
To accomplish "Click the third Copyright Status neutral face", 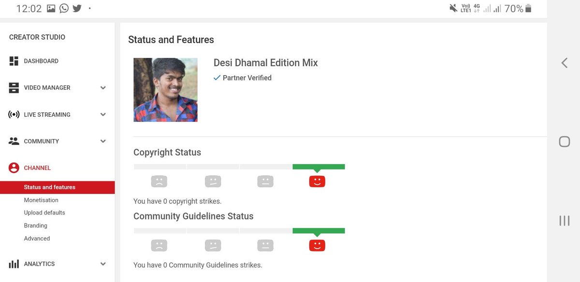I will [265, 182].
